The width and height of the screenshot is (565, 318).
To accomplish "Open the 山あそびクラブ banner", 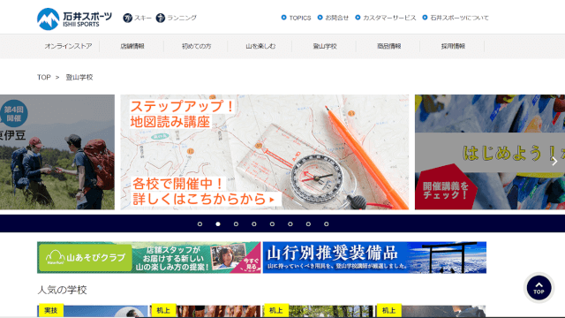I will [x=149, y=257].
